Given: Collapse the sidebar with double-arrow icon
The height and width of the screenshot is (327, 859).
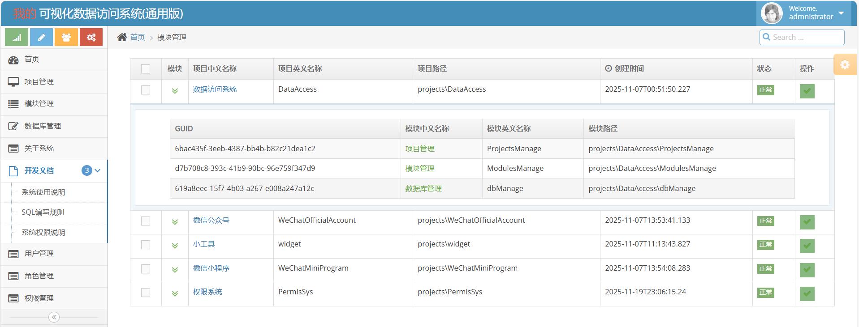Looking at the screenshot, I should [54, 317].
